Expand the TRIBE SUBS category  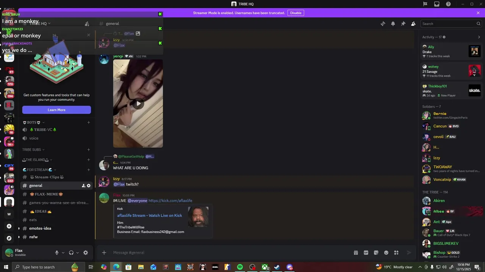pyautogui.click(x=33, y=150)
